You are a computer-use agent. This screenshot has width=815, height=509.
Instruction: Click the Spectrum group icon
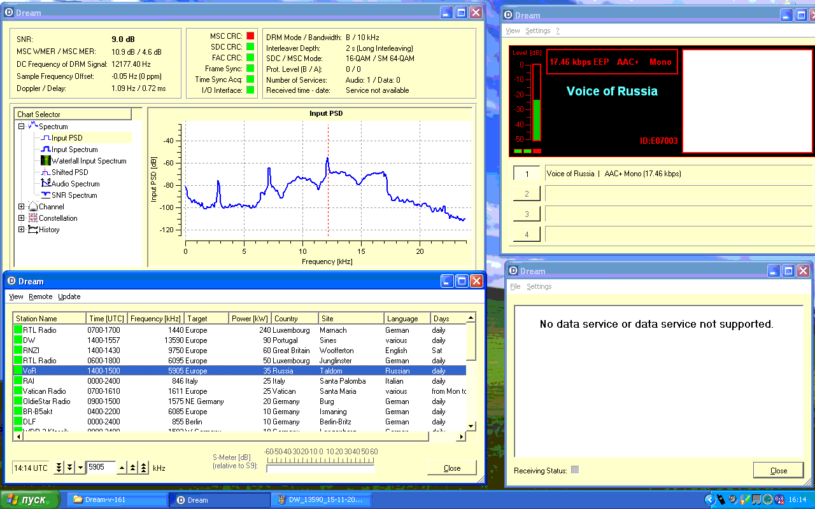coord(33,126)
